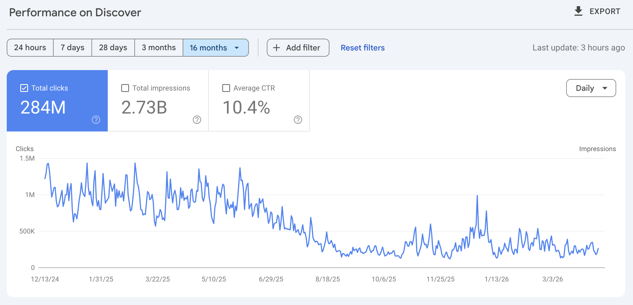Click the Export download icon

[x=579, y=11]
